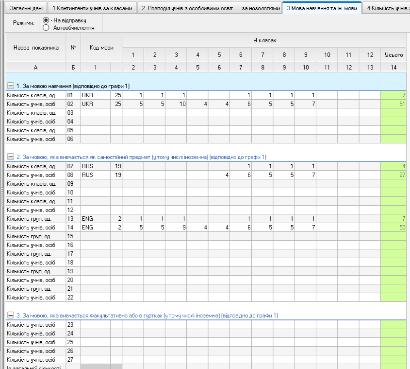Click the UKR language code in row 01

(x=95, y=95)
